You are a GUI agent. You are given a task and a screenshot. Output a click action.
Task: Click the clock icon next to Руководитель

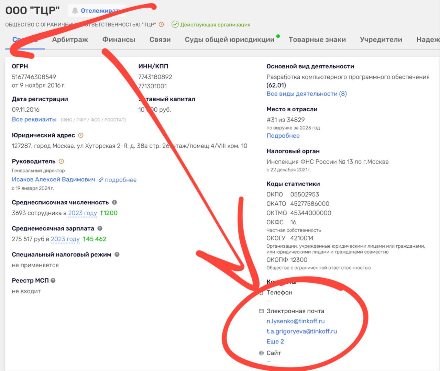pyautogui.click(x=61, y=161)
